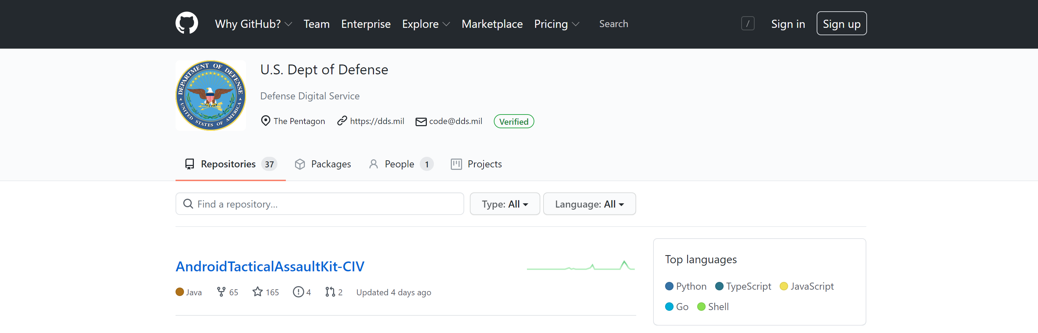Viewport: 1038px width, 333px height.
Task: Click the commit activity sparkline graph
Action: 581,266
